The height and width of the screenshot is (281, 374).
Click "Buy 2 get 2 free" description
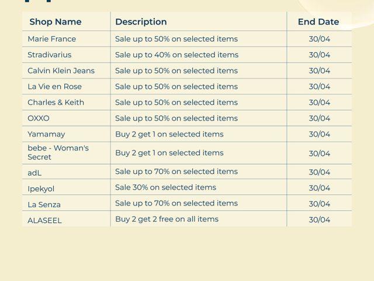click(167, 219)
